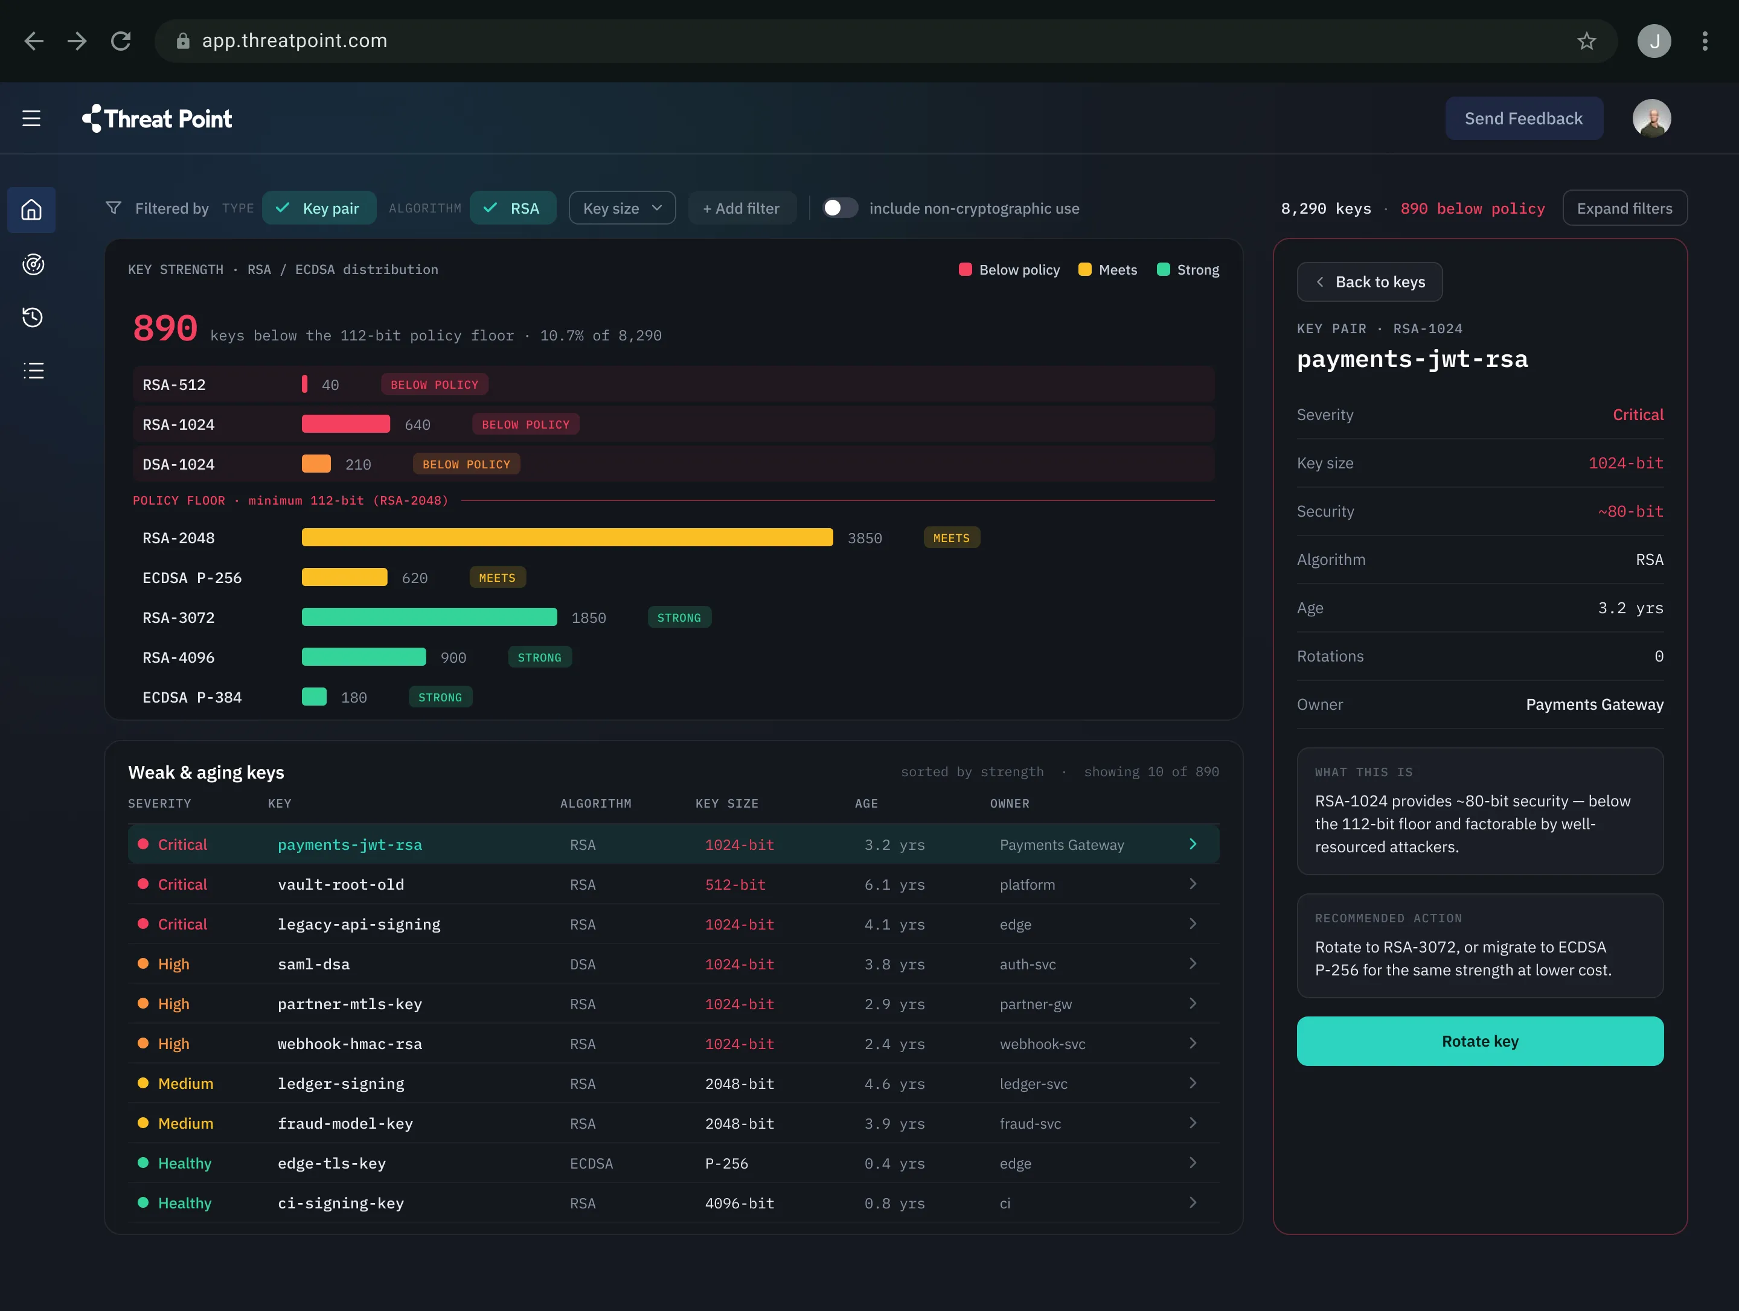Viewport: 1739px width, 1311px height.
Task: Open the Key size dropdown
Action: pyautogui.click(x=622, y=208)
